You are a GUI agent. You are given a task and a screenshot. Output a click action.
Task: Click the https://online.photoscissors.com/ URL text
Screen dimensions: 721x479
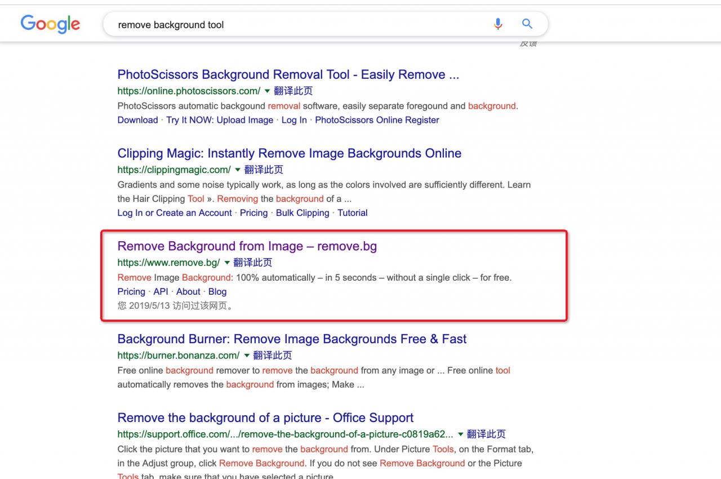pyautogui.click(x=189, y=91)
